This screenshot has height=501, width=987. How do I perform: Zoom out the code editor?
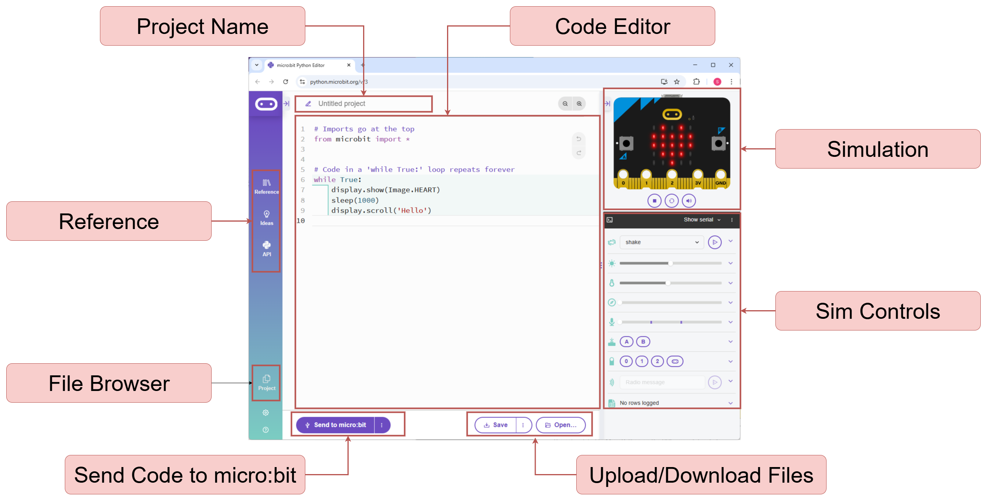click(x=565, y=104)
